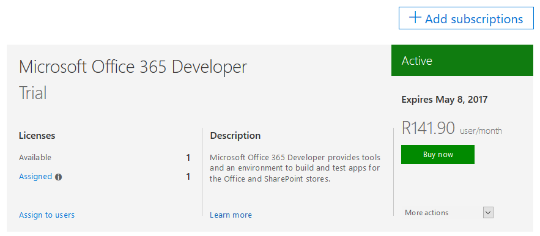Screen dimensions: 540x236
Task: Click the Licenses heading
Action: pos(37,135)
